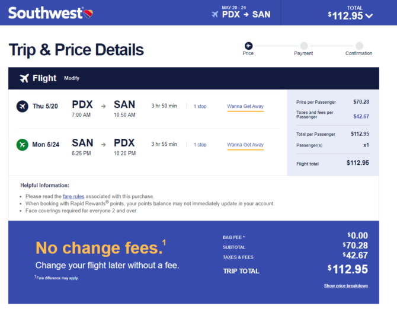Open 1 stop details for Mon 5/24 flight

[x=200, y=145]
